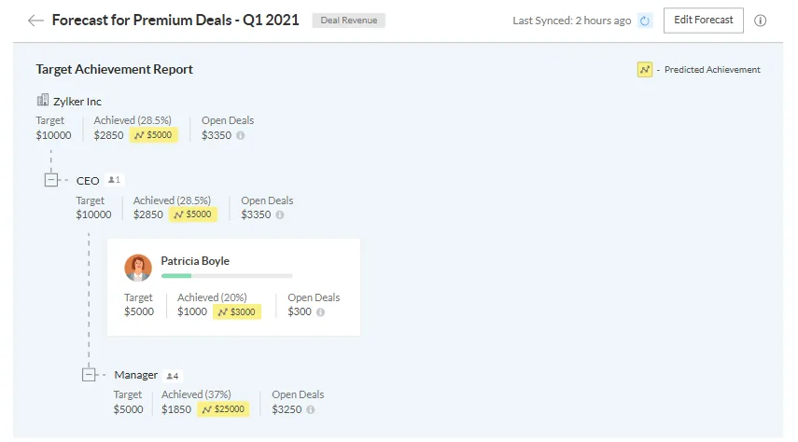Click Zylker Inc predicted $5000 badge
798x442 pixels.
[x=153, y=135]
